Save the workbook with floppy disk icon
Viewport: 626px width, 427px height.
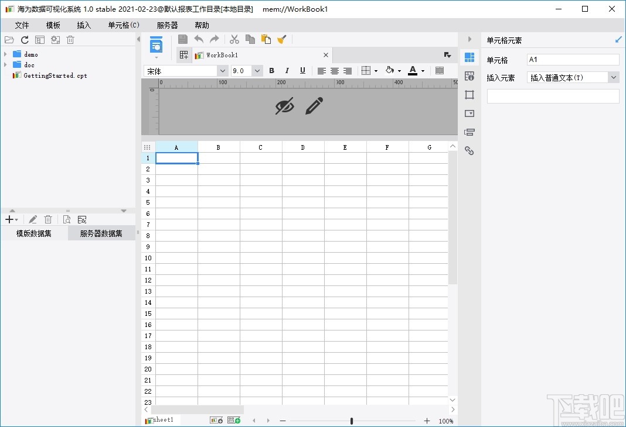[x=183, y=39]
